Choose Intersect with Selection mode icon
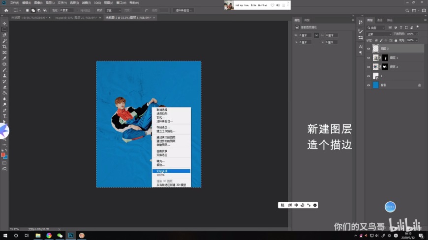The image size is (428, 240). [45, 10]
